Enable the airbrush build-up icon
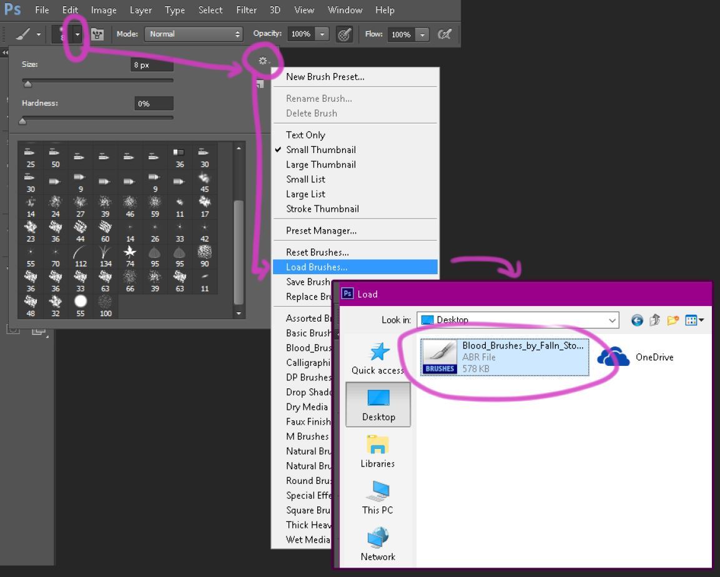Screen dimensions: 720x577 (x=445, y=34)
